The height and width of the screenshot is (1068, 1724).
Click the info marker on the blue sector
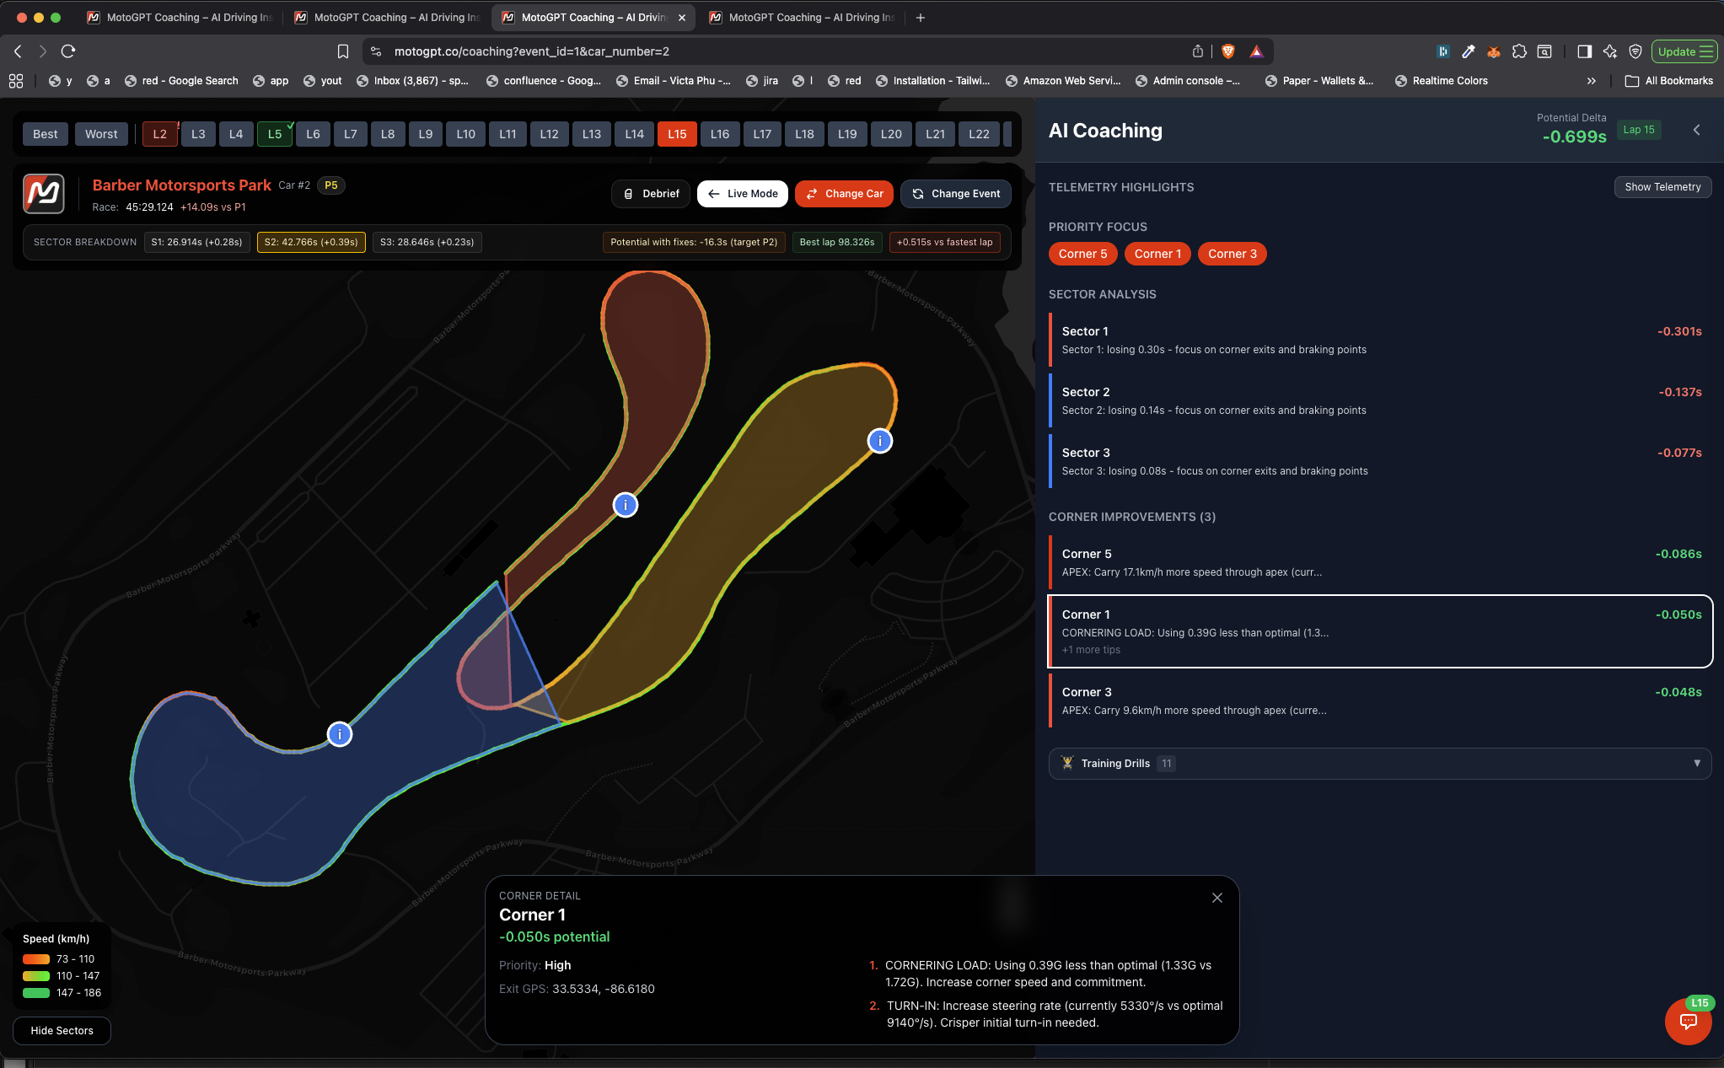coord(340,734)
